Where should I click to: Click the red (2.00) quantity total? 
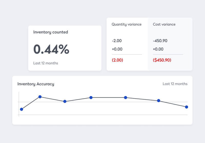coord(117,60)
